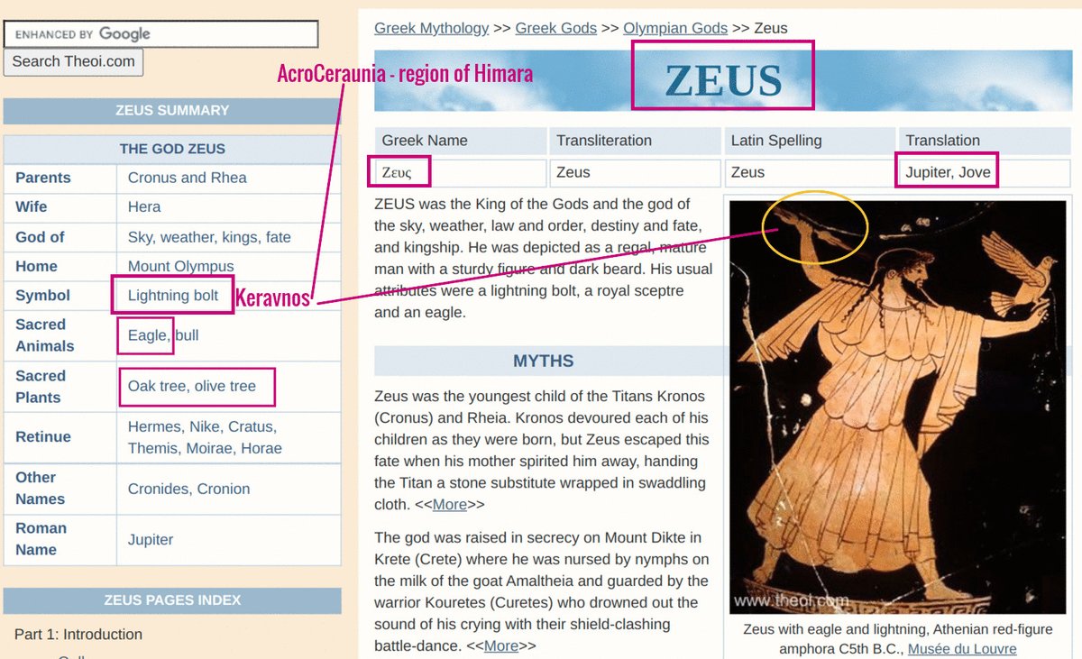Screen dimensions: 1082x659
Task: Click the Sky, weather, kings, fate cell
Action: pyautogui.click(x=229, y=237)
